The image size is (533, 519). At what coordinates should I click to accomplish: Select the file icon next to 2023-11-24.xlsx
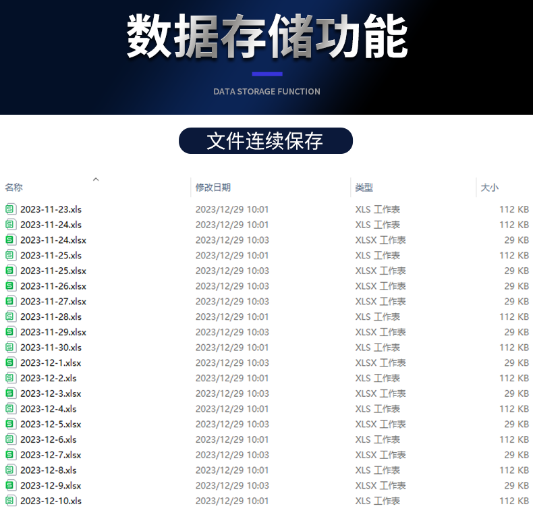(x=10, y=240)
